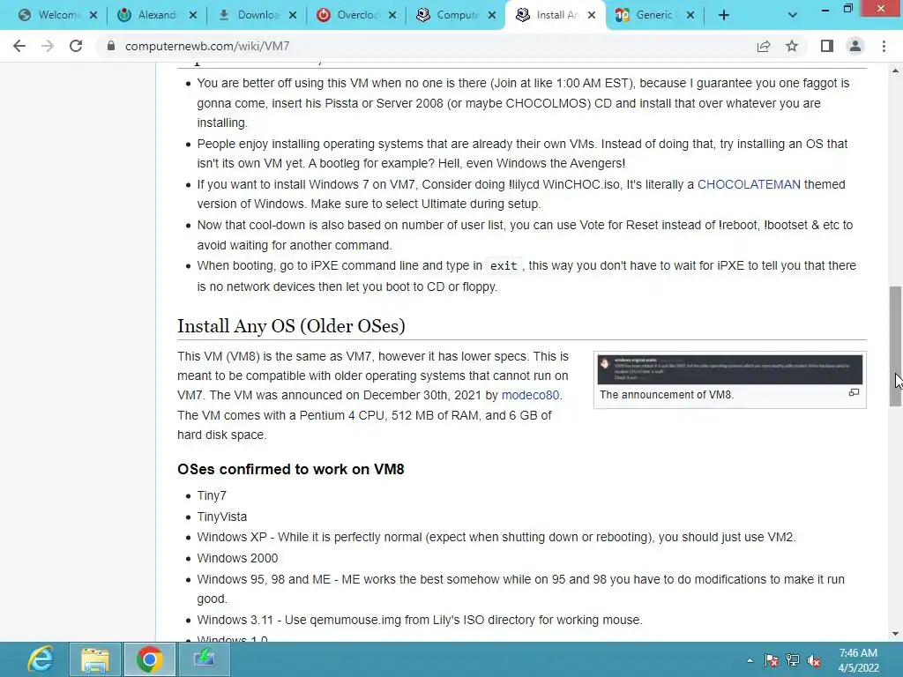Open the Chrome profile menu
The image size is (903, 677).
[x=855, y=46]
